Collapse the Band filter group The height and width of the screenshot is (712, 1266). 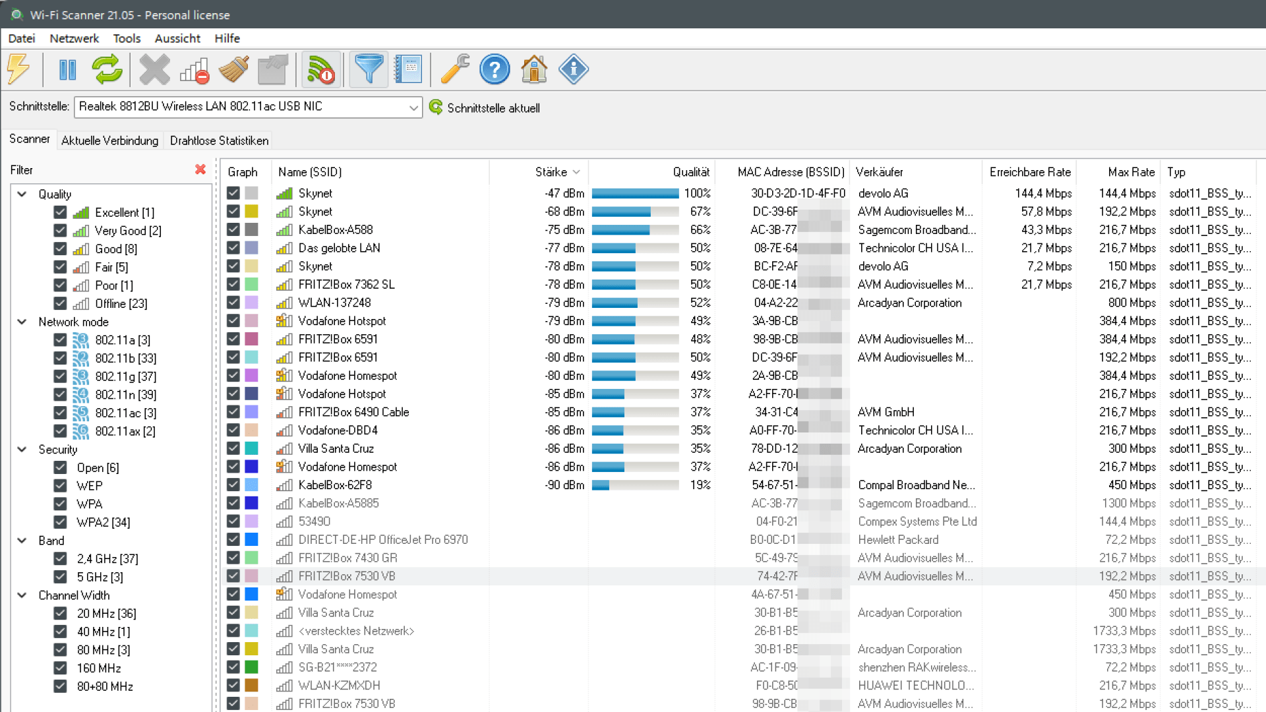22,540
